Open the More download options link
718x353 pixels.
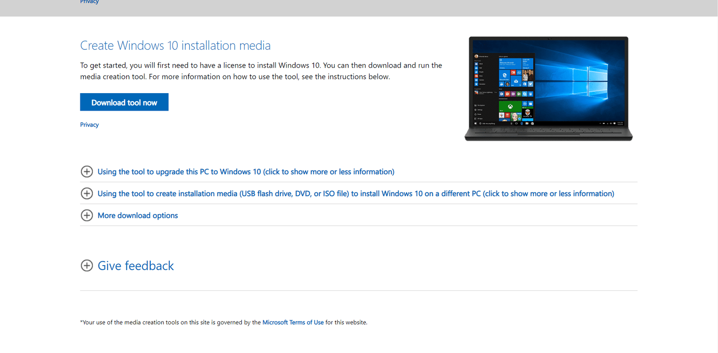(x=138, y=215)
